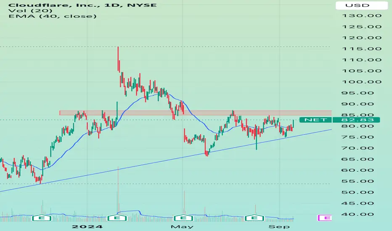Image resolution: width=392 pixels, height=231 pixels.
Task: Click the 50.00 price axis label
Action: pos(358,192)
